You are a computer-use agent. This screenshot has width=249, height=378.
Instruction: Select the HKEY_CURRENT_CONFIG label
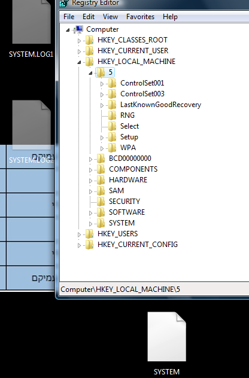tap(138, 245)
